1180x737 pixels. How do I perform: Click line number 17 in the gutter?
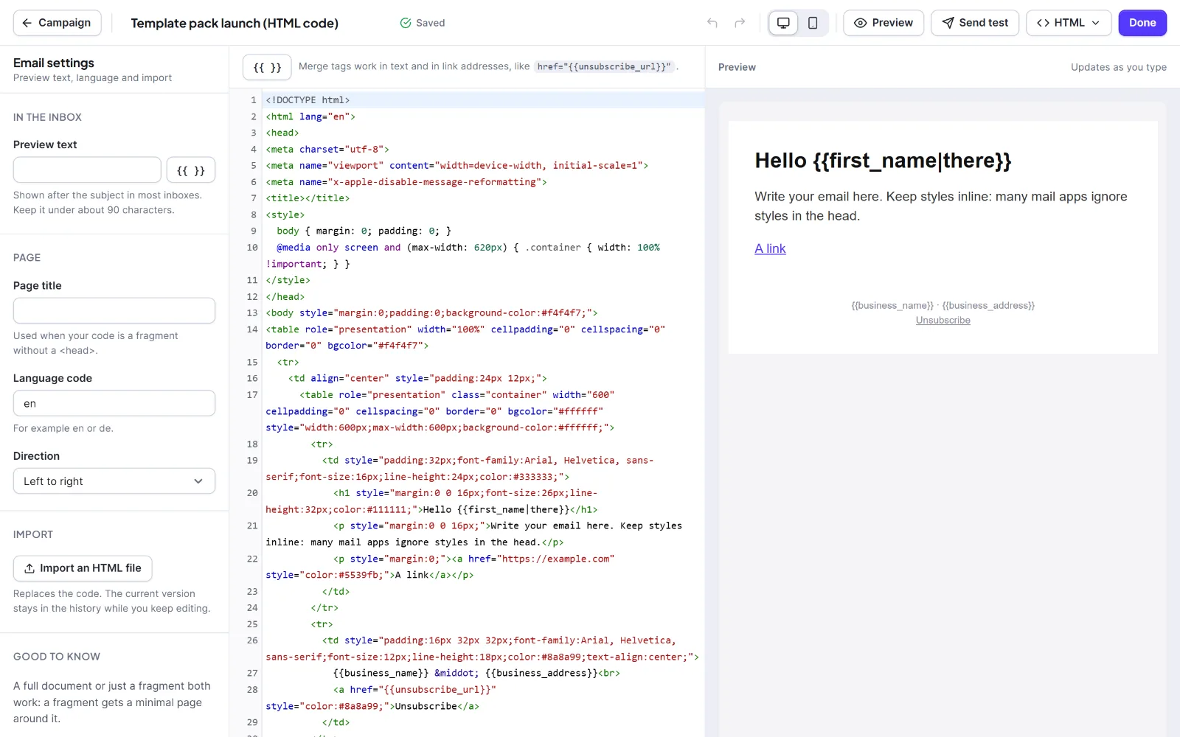252,395
